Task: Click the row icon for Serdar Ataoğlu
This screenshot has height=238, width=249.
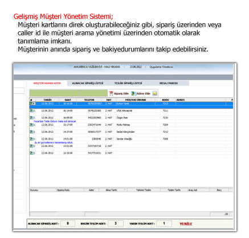Action: (31, 139)
